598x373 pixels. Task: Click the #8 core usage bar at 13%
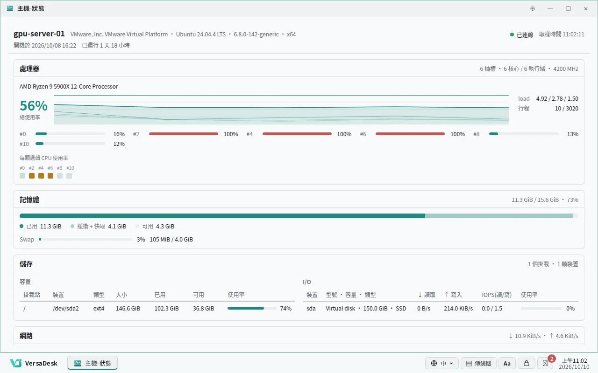(524, 134)
